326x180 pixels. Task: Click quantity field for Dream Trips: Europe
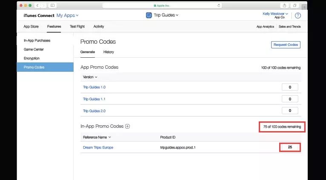tap(290, 147)
